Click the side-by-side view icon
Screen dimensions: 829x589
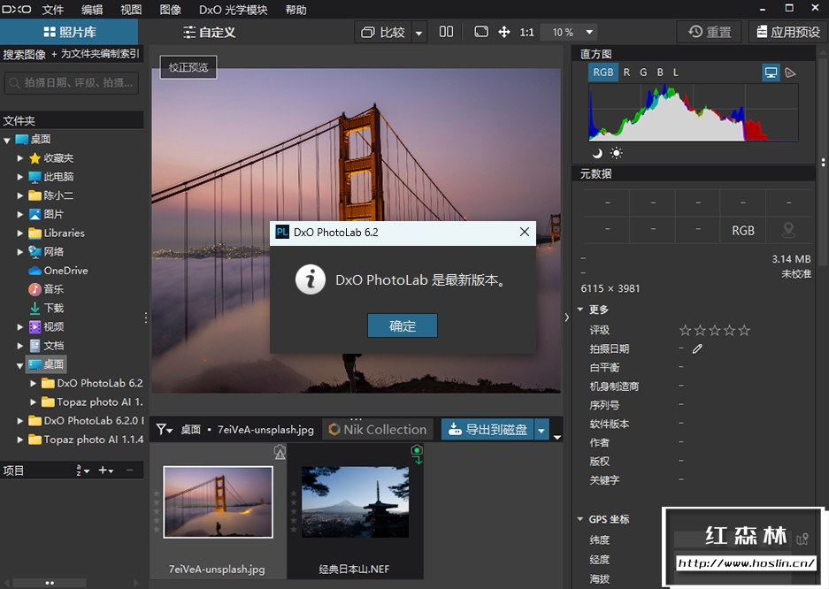click(446, 32)
